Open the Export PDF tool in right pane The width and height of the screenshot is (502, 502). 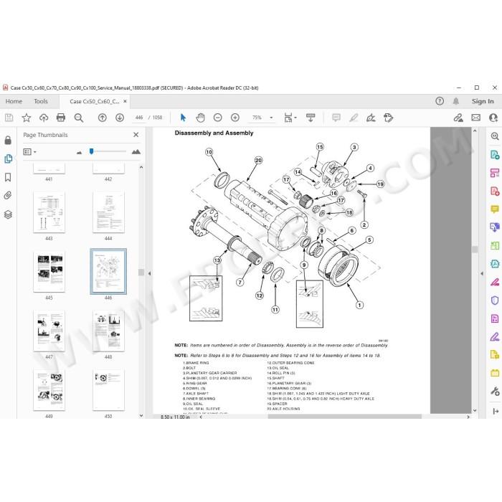495,155
